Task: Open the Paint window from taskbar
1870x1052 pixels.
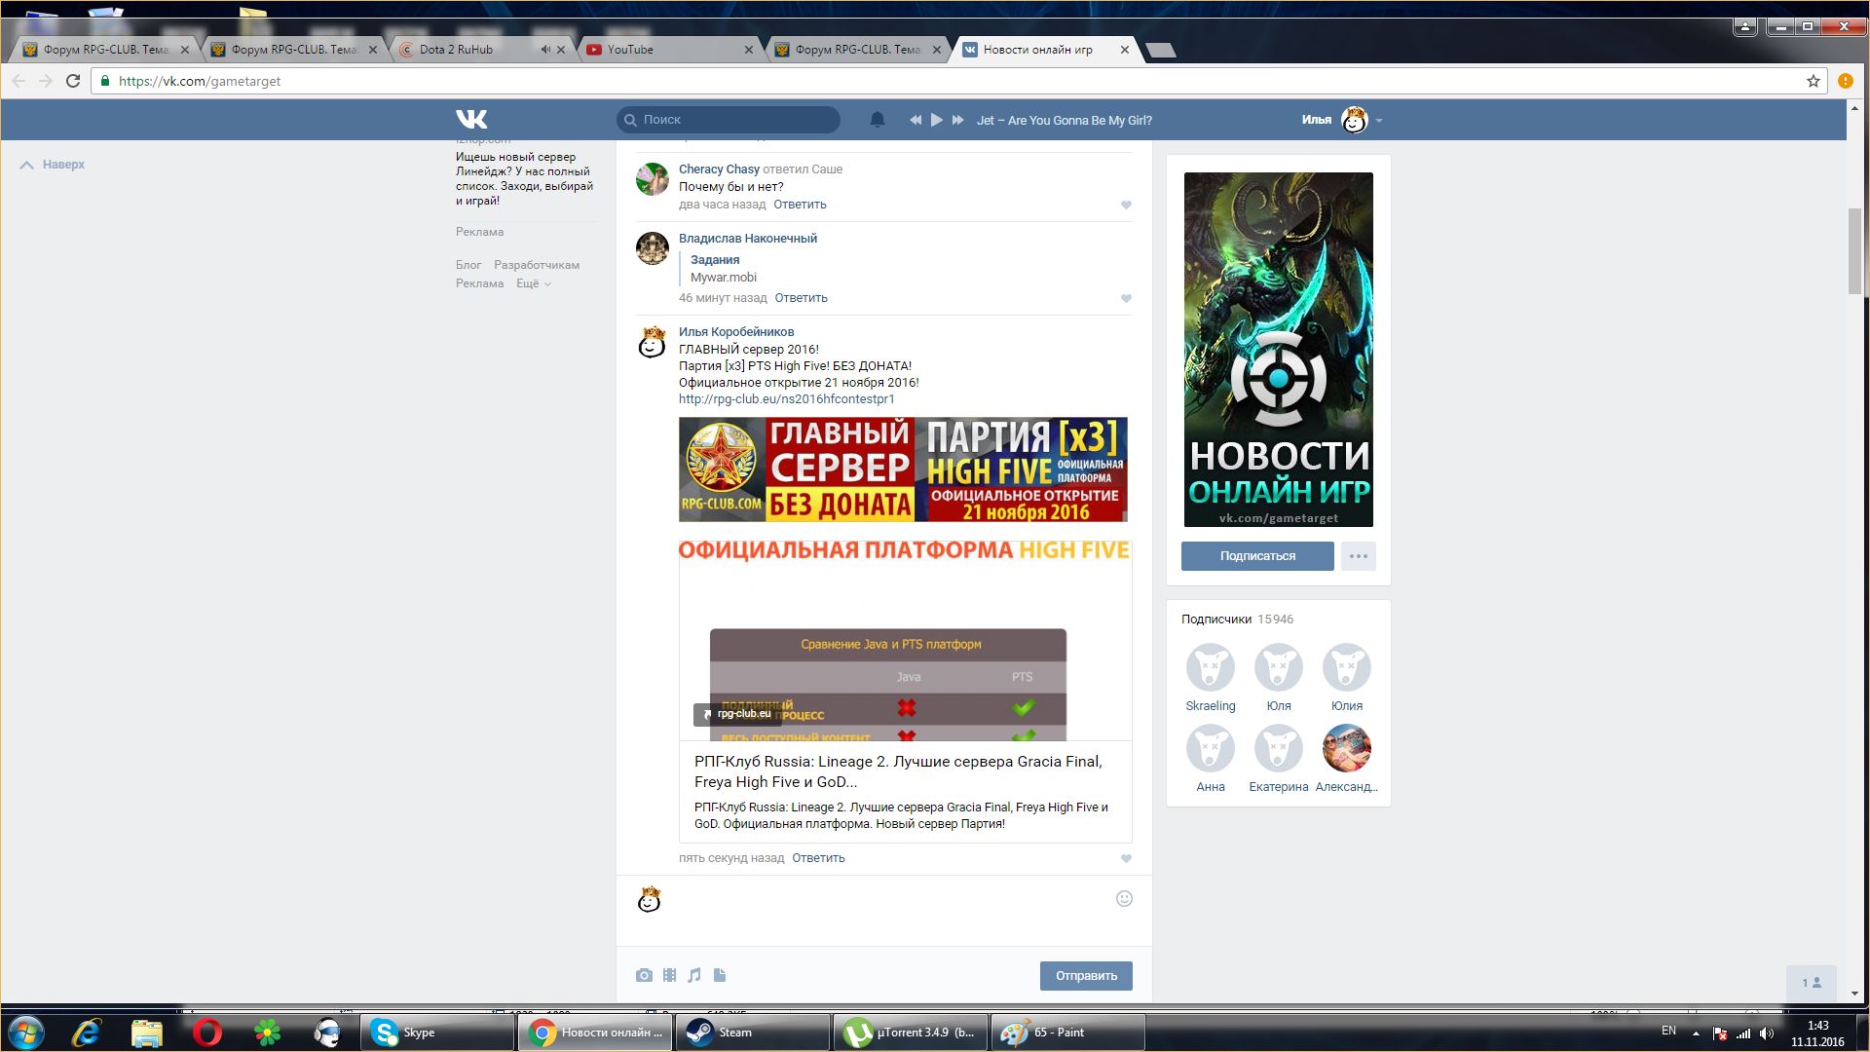Action: [x=1069, y=1033]
